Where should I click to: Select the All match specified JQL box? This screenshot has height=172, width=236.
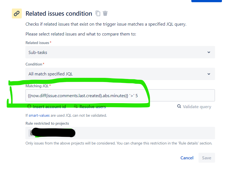tap(120, 74)
